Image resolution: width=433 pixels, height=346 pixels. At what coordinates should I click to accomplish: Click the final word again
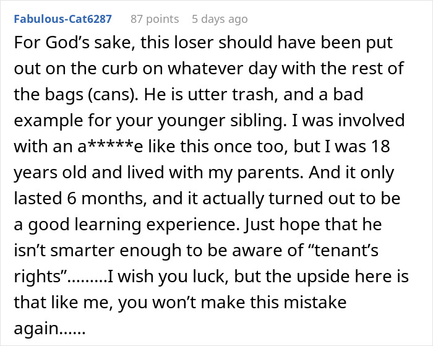[36, 329]
